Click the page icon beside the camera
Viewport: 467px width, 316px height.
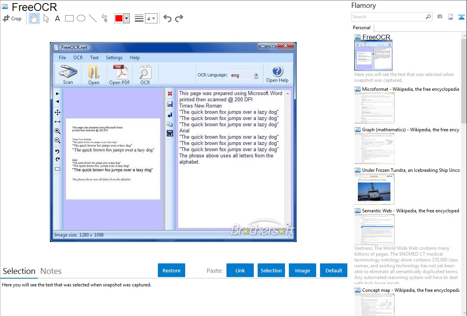(x=451, y=17)
